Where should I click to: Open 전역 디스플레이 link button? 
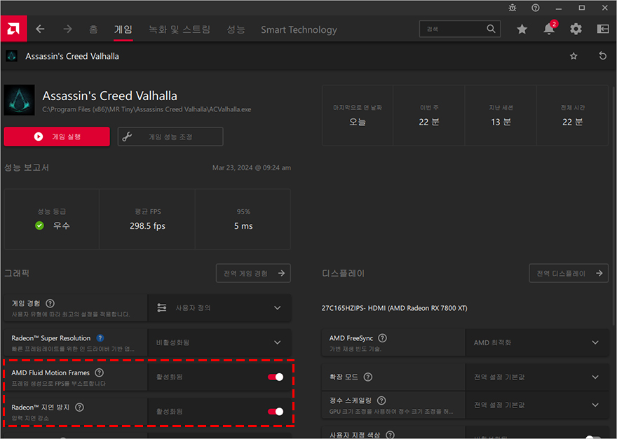569,273
